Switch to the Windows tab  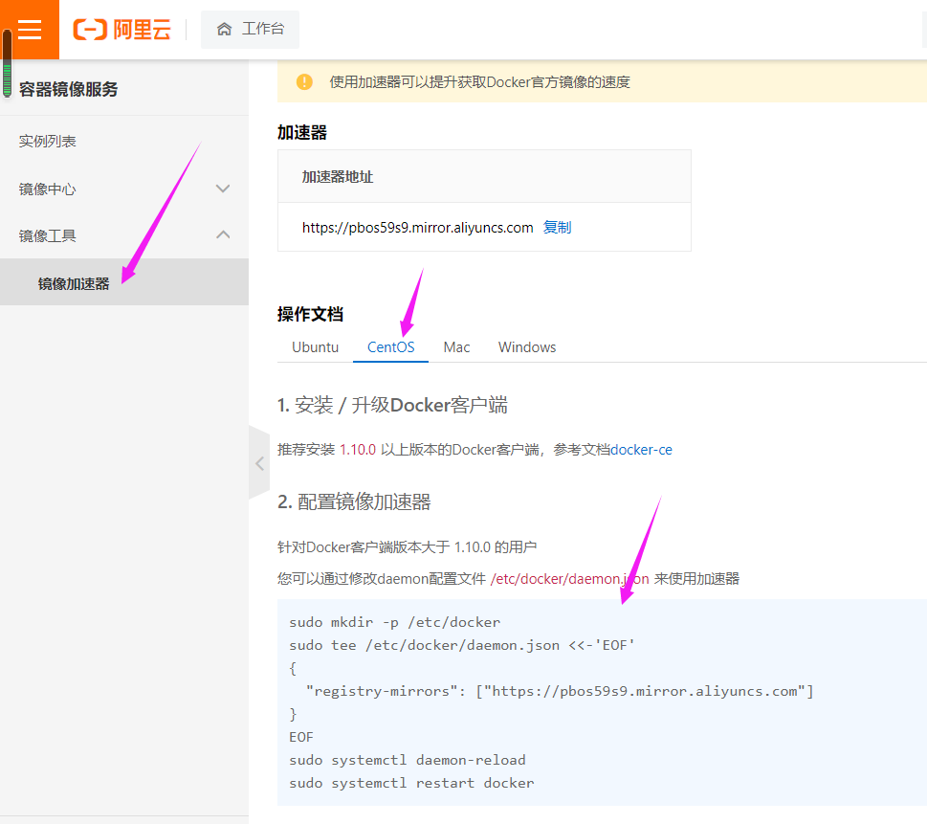[527, 347]
